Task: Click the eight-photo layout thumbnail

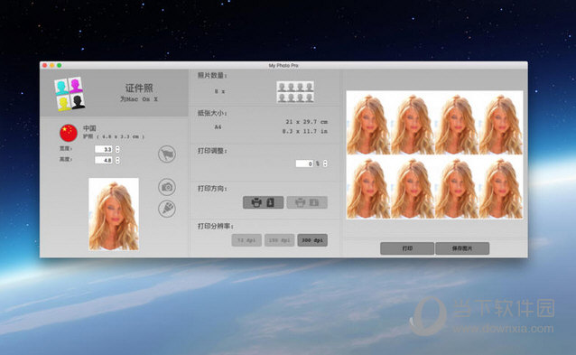Action: point(295,92)
